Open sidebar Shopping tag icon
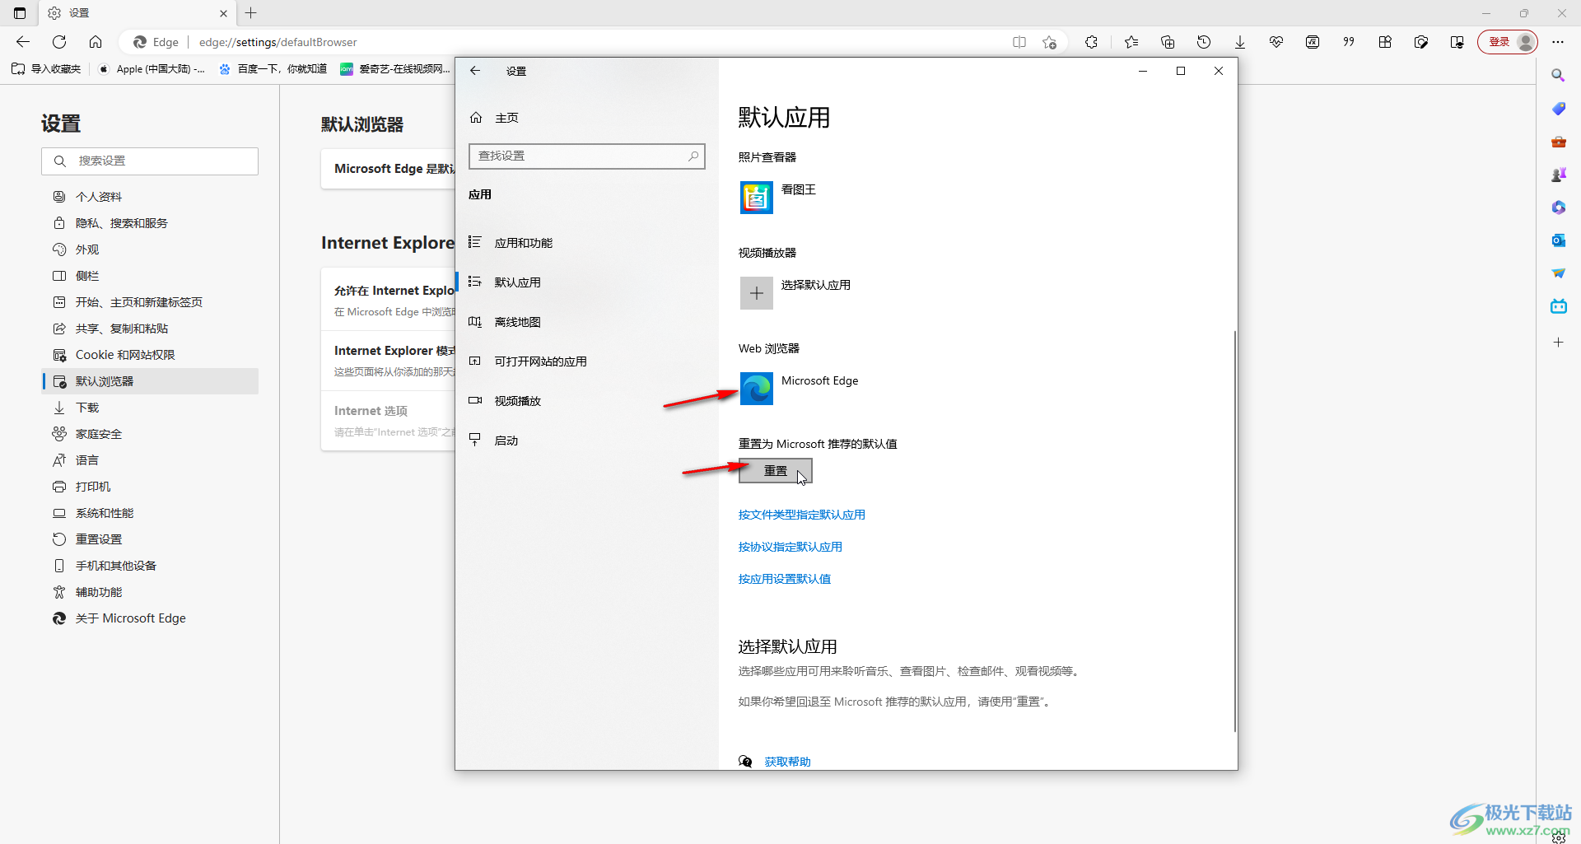Viewport: 1581px width, 844px height. 1558,109
